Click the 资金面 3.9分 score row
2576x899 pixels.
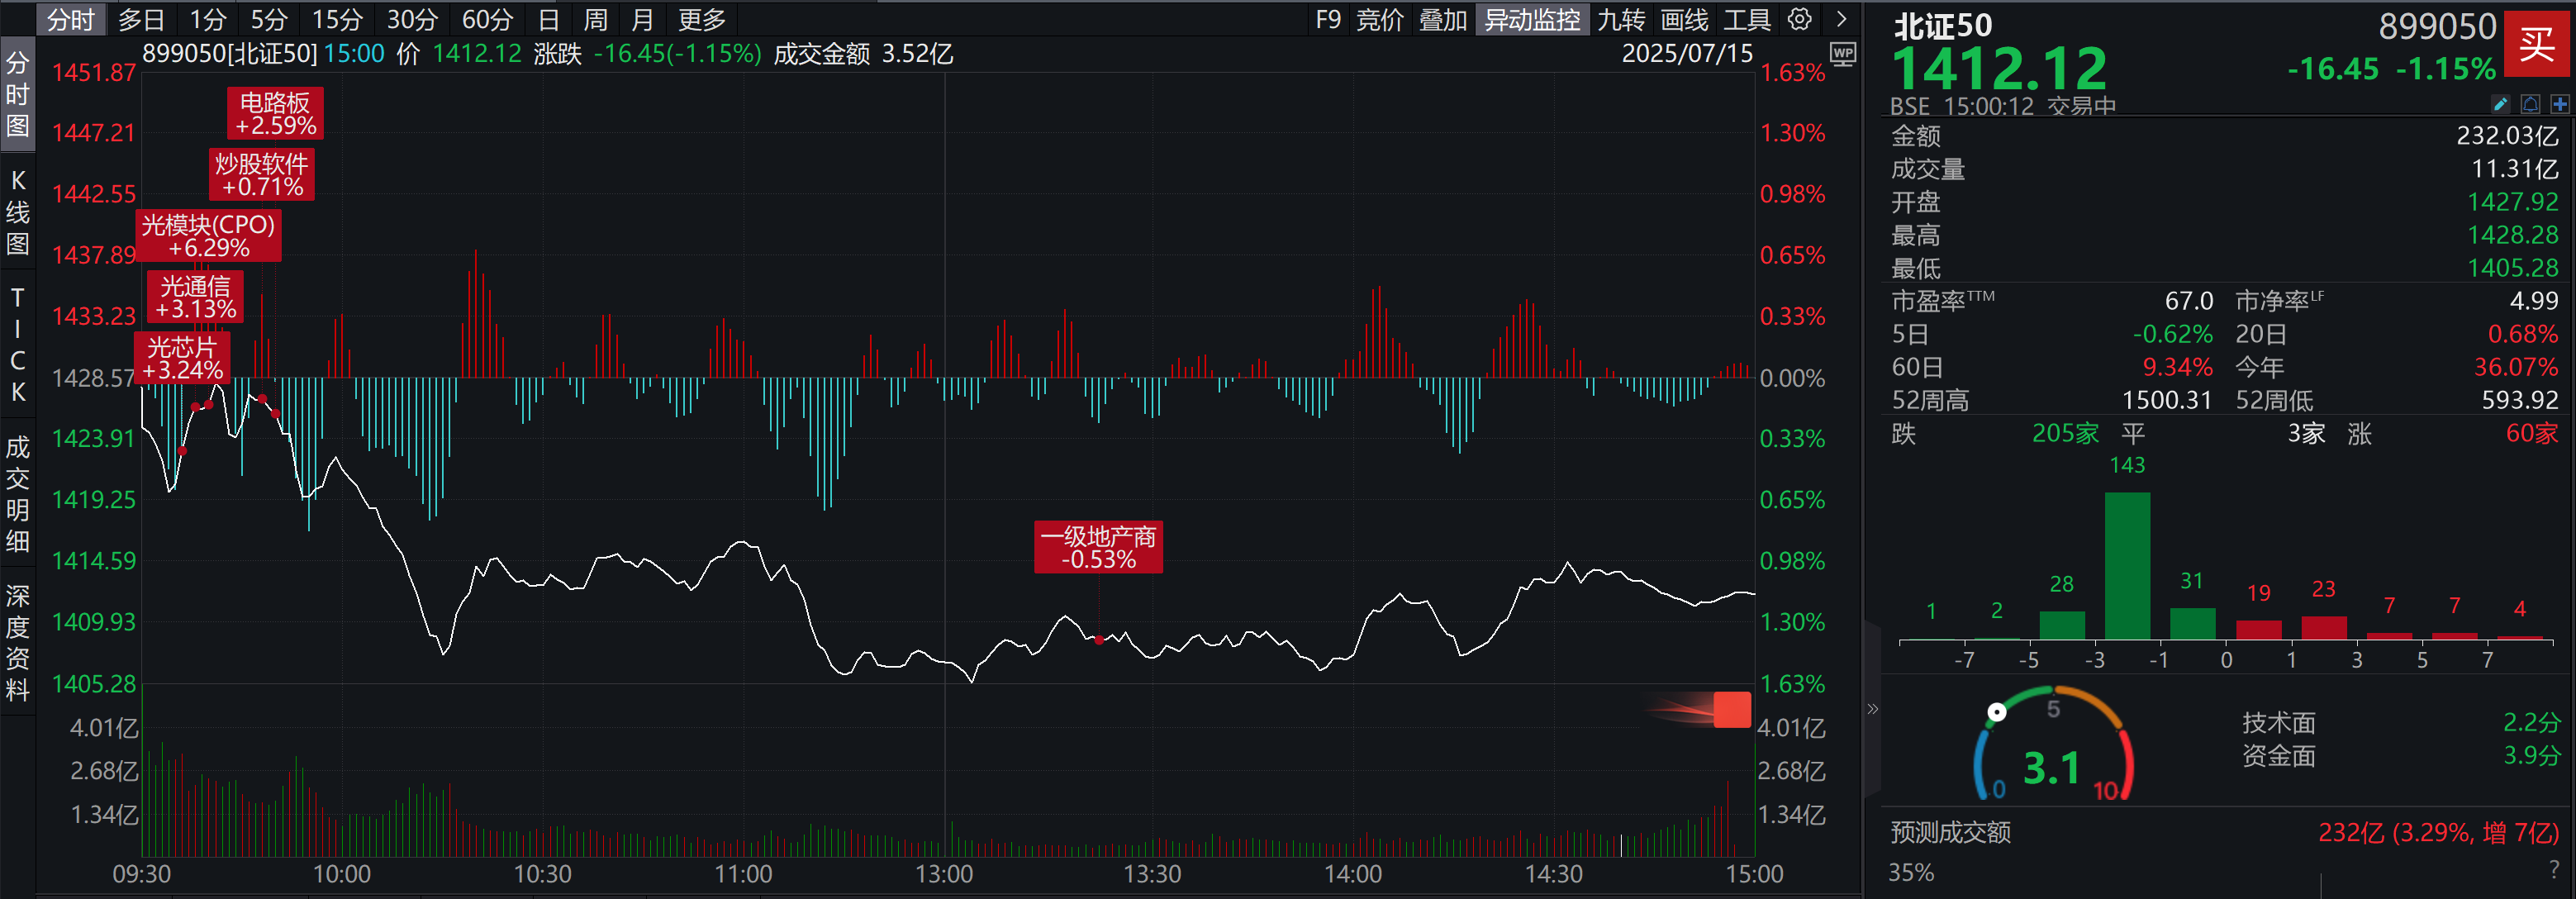2400,755
